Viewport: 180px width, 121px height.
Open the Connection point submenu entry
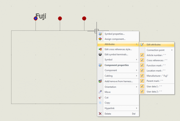(157, 50)
